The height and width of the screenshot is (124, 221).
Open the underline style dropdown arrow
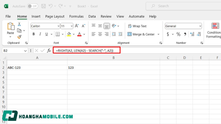pos(52,34)
